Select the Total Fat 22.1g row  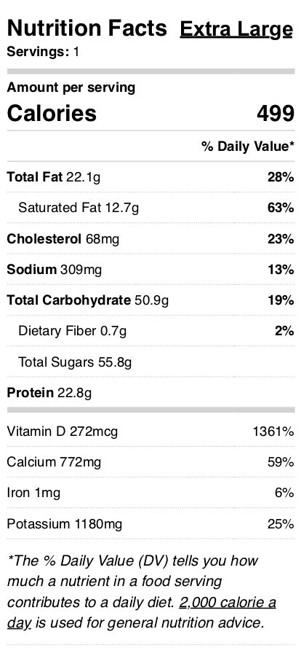150,177
